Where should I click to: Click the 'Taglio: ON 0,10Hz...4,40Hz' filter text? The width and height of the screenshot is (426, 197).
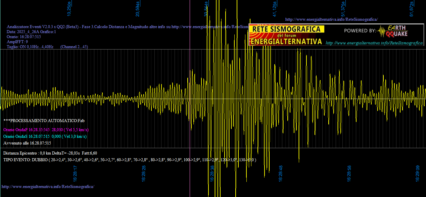(x=30, y=47)
